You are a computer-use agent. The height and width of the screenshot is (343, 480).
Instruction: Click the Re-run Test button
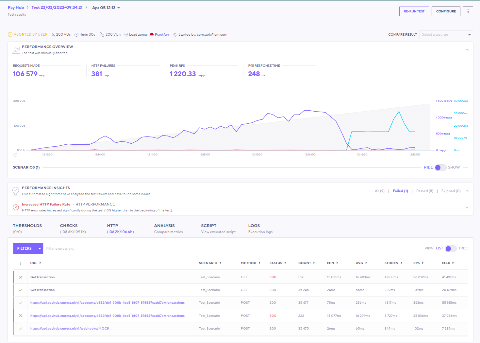[414, 11]
